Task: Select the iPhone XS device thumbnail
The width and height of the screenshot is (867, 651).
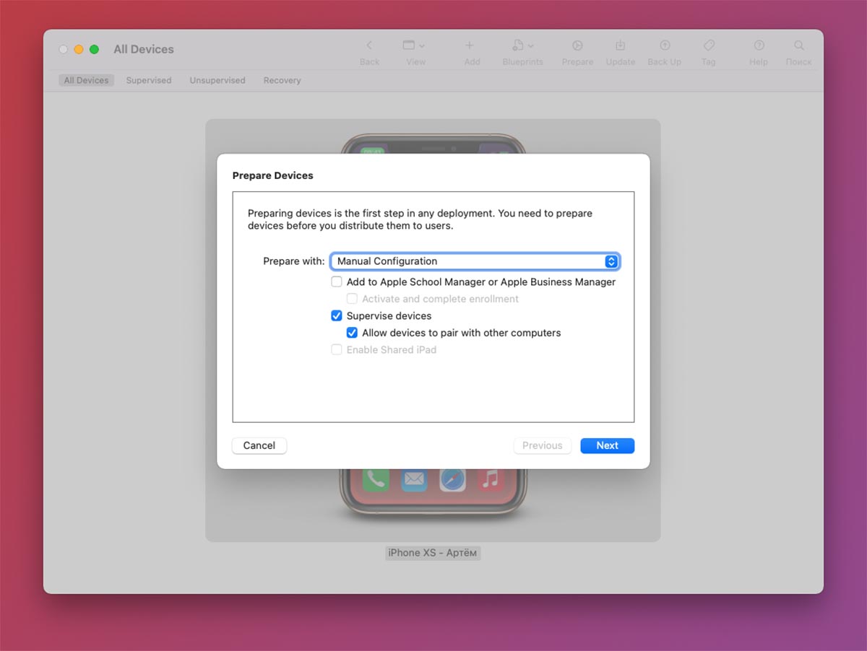Action: point(433,331)
